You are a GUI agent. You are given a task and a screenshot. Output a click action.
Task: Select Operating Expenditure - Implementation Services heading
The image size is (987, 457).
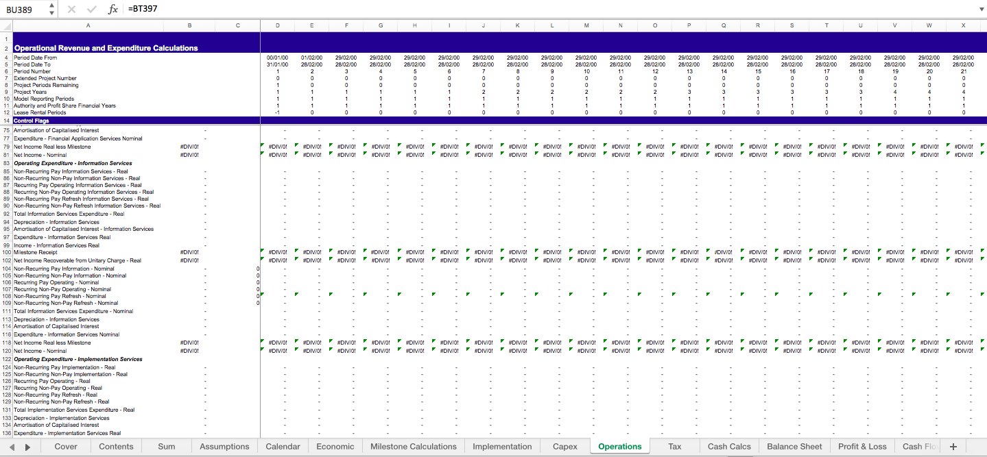click(x=78, y=359)
